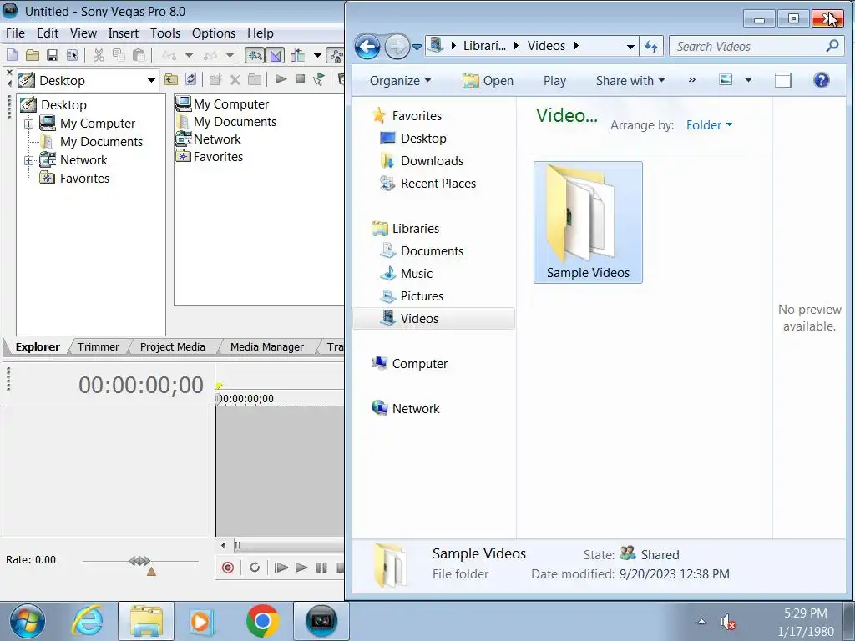This screenshot has width=855, height=641.
Task: Switch to the Media Manager tab
Action: 266,346
